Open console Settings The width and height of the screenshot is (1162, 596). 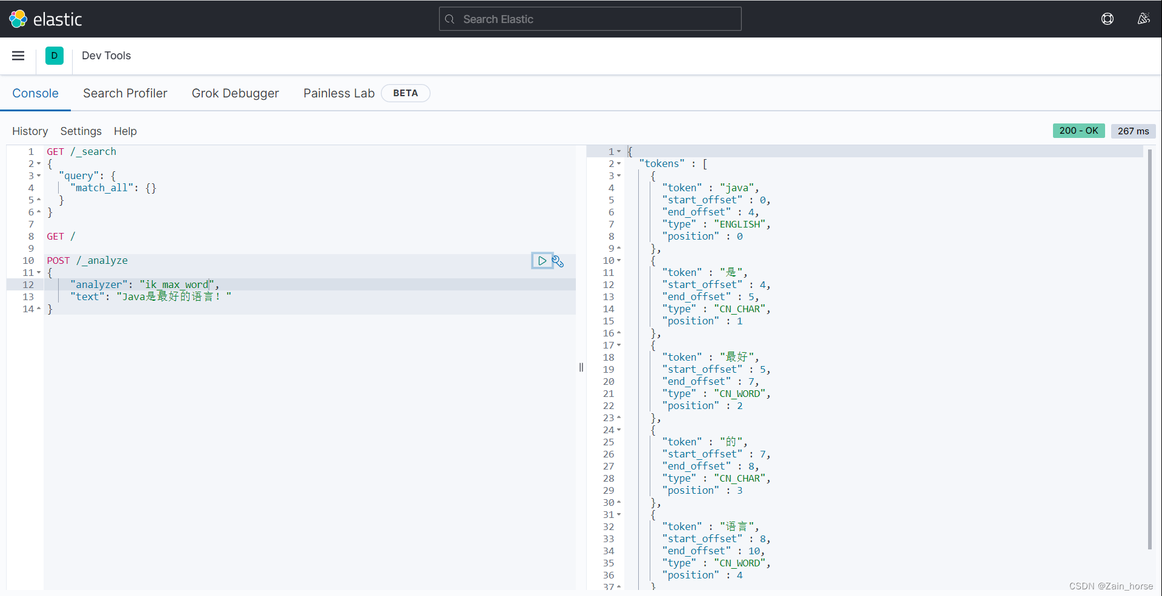coord(81,131)
